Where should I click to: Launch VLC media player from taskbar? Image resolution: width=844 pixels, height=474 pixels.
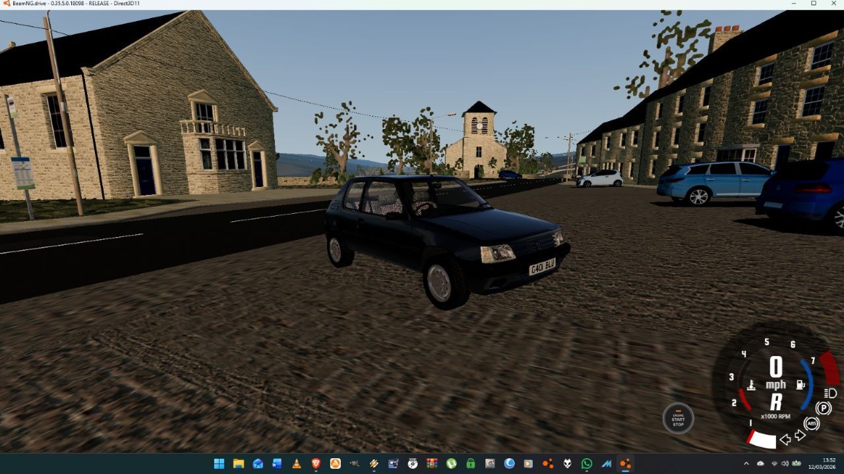click(296, 463)
